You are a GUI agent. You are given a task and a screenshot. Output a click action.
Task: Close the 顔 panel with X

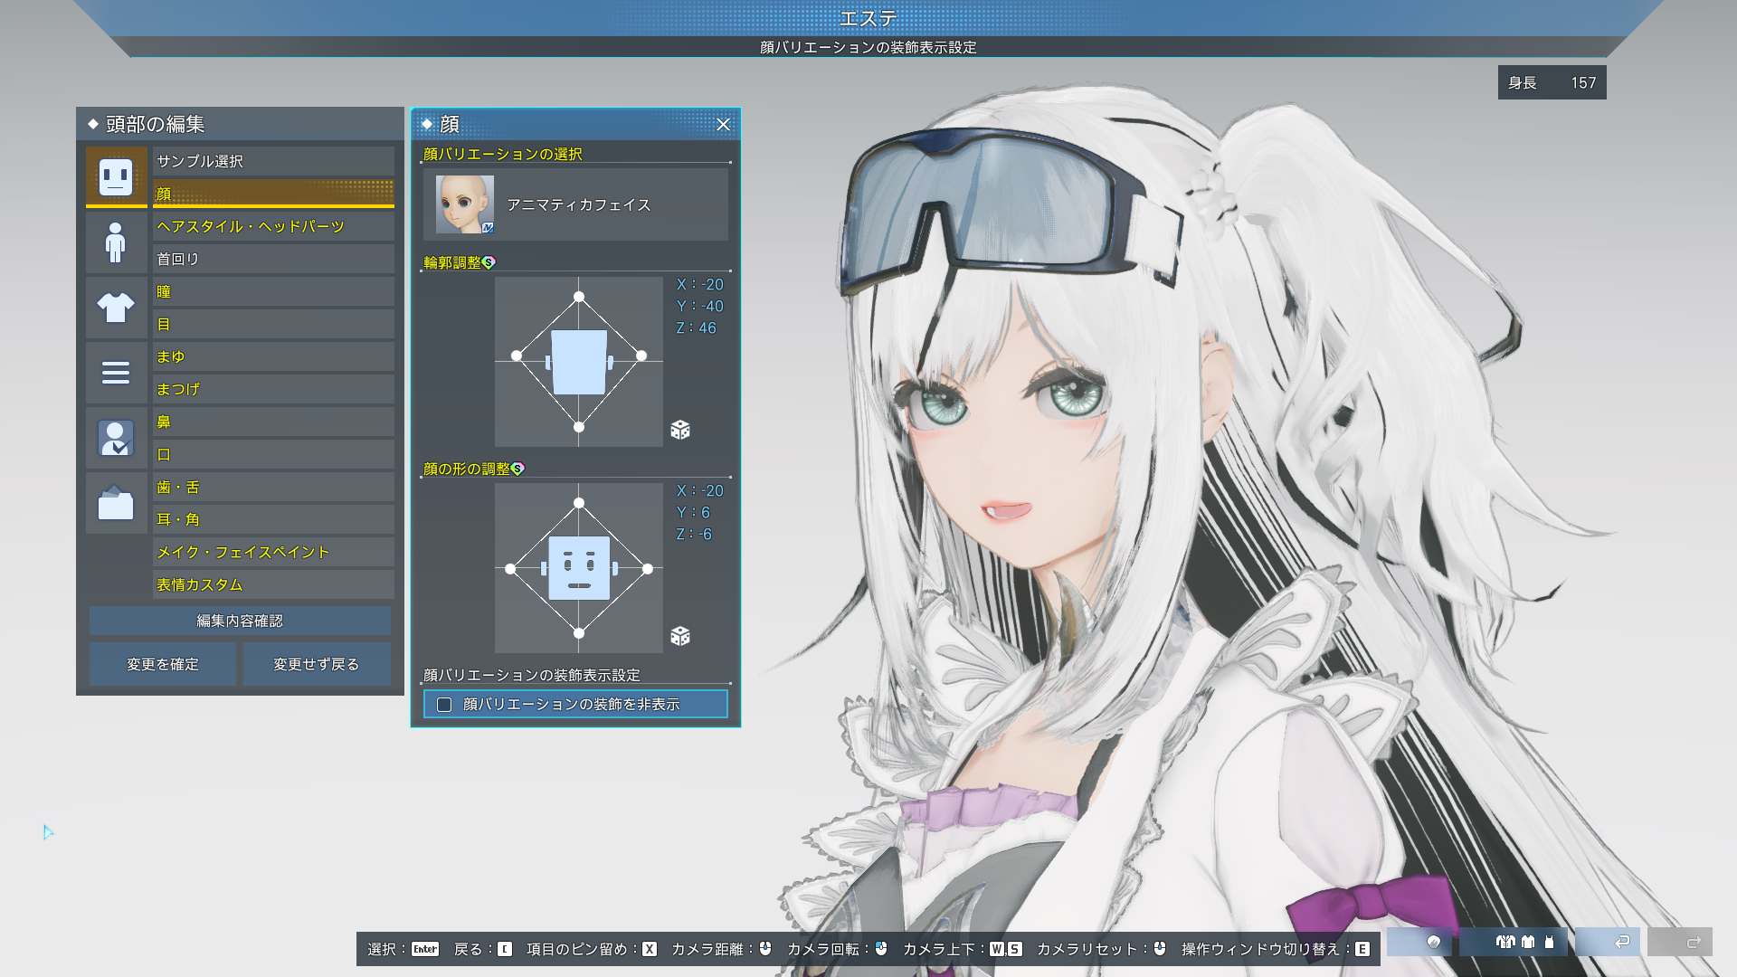point(723,125)
